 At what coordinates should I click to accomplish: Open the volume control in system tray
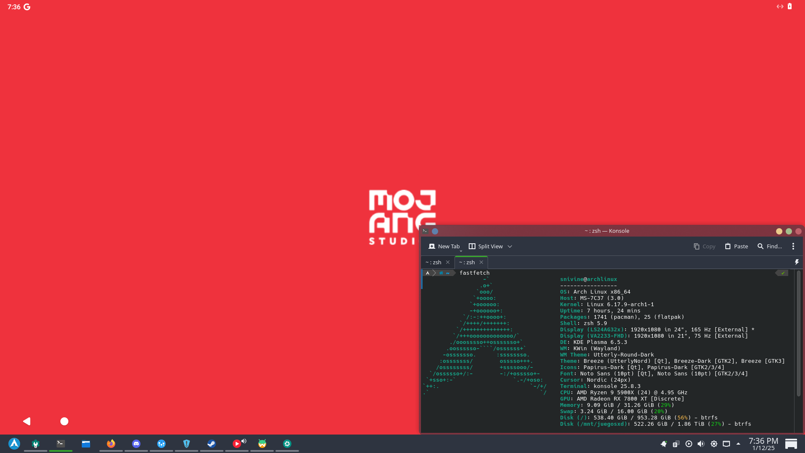click(x=701, y=444)
